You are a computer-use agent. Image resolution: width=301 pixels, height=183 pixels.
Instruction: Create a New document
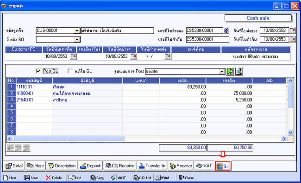(10, 178)
